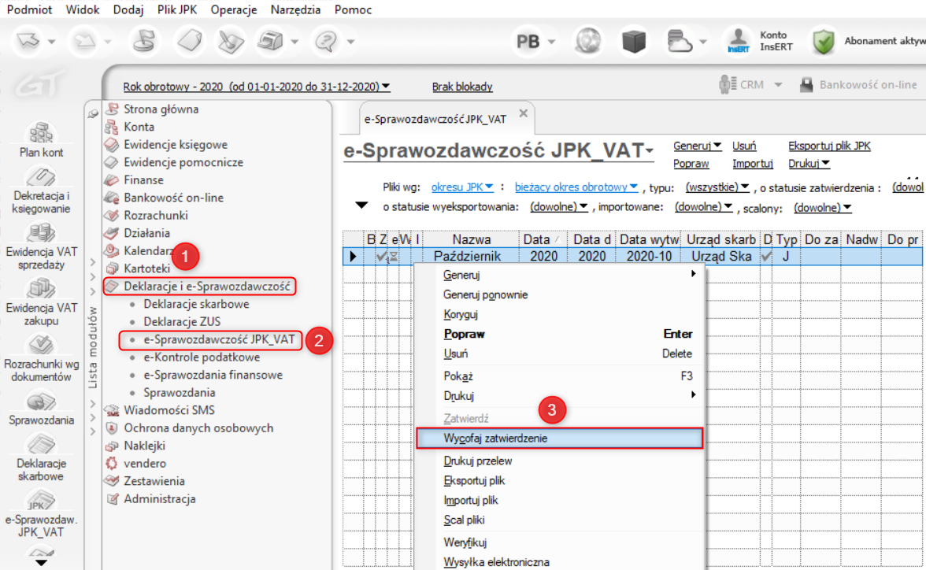Open e-Sprawozdawczość JPK_VAT submodule
This screenshot has width=926, height=570.
coord(219,339)
